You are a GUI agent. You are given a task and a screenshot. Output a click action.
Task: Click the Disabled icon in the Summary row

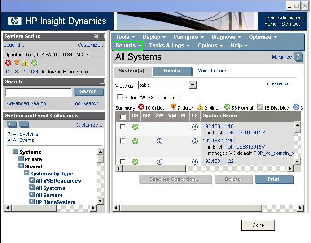point(260,107)
